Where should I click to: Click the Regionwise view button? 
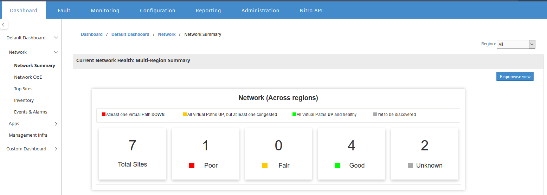(515, 77)
